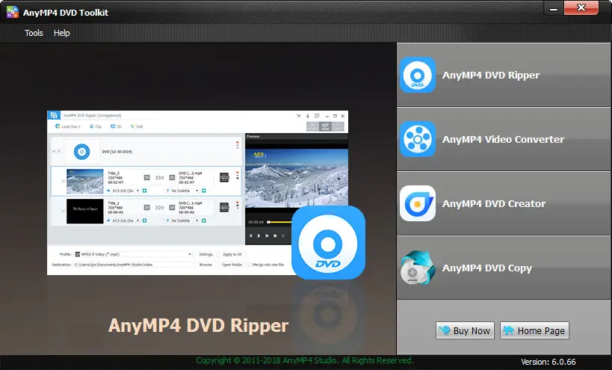Viewport: 612px width, 370px height.
Task: Minimize the DVD Toolkit window
Action: coord(554,8)
